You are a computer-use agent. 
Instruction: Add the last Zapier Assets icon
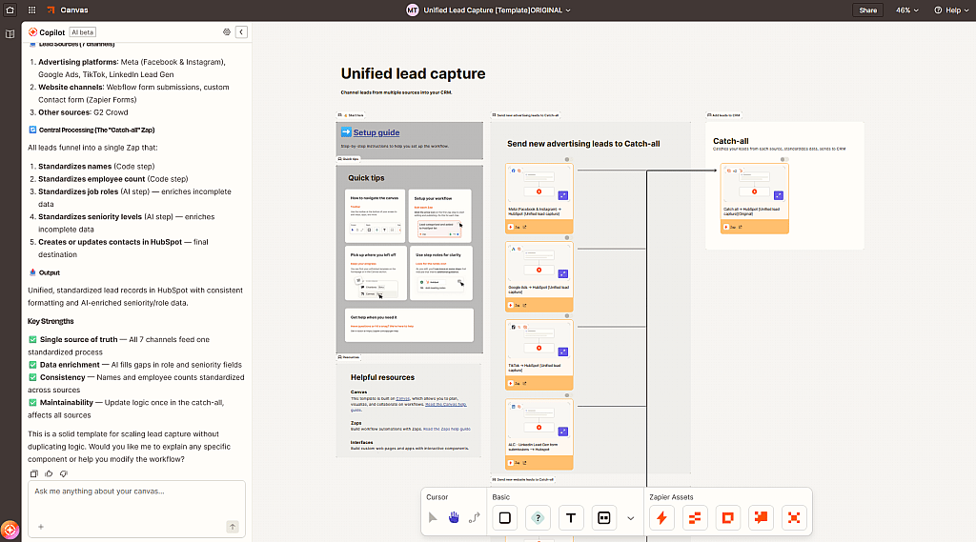click(794, 518)
